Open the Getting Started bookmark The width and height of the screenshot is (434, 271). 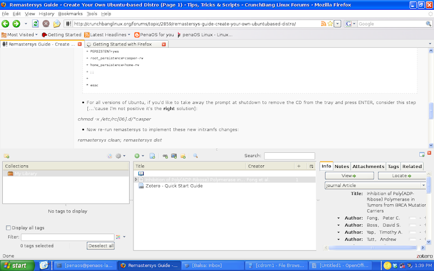pyautogui.click(x=61, y=35)
